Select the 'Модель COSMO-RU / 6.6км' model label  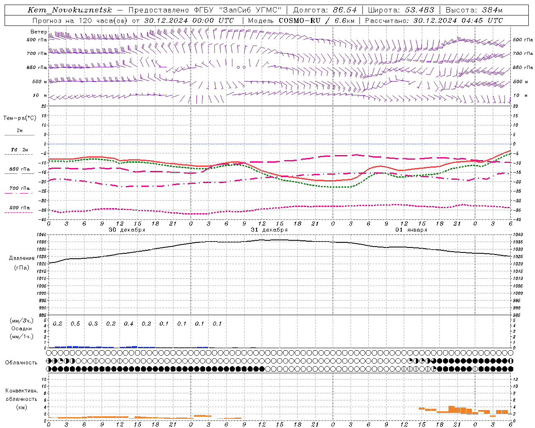(x=301, y=20)
